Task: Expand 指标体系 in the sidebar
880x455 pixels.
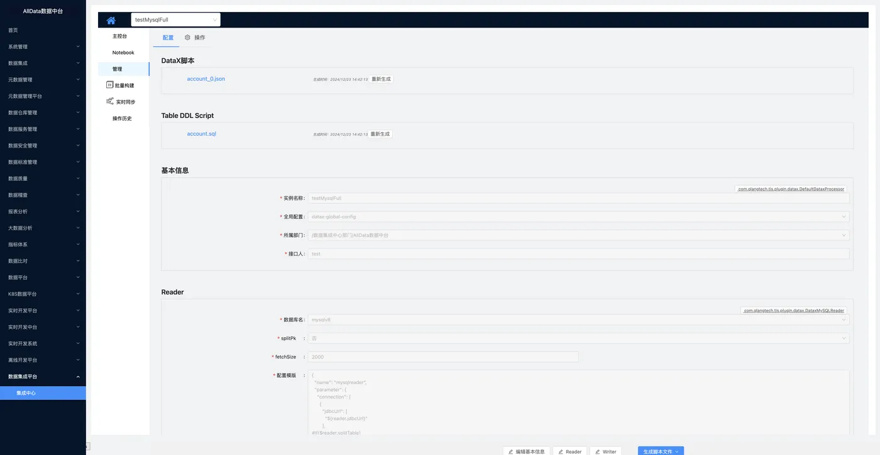Action: click(x=43, y=245)
